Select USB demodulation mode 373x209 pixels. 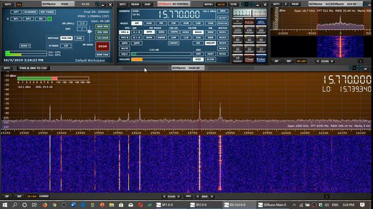pos(210,23)
